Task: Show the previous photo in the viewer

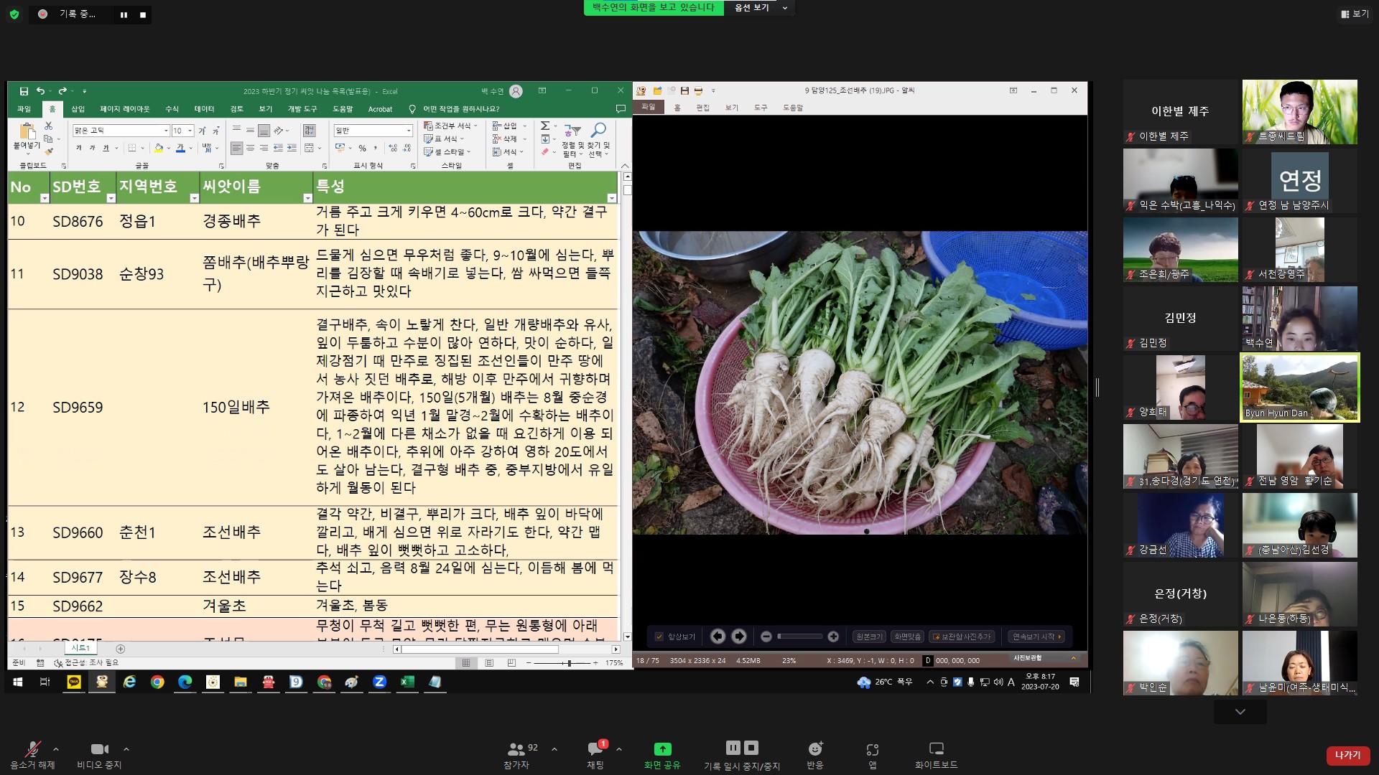Action: [718, 637]
